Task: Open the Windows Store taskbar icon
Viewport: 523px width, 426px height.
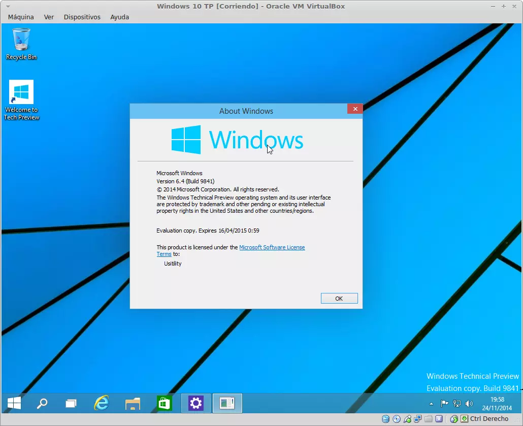Action: (x=164, y=403)
